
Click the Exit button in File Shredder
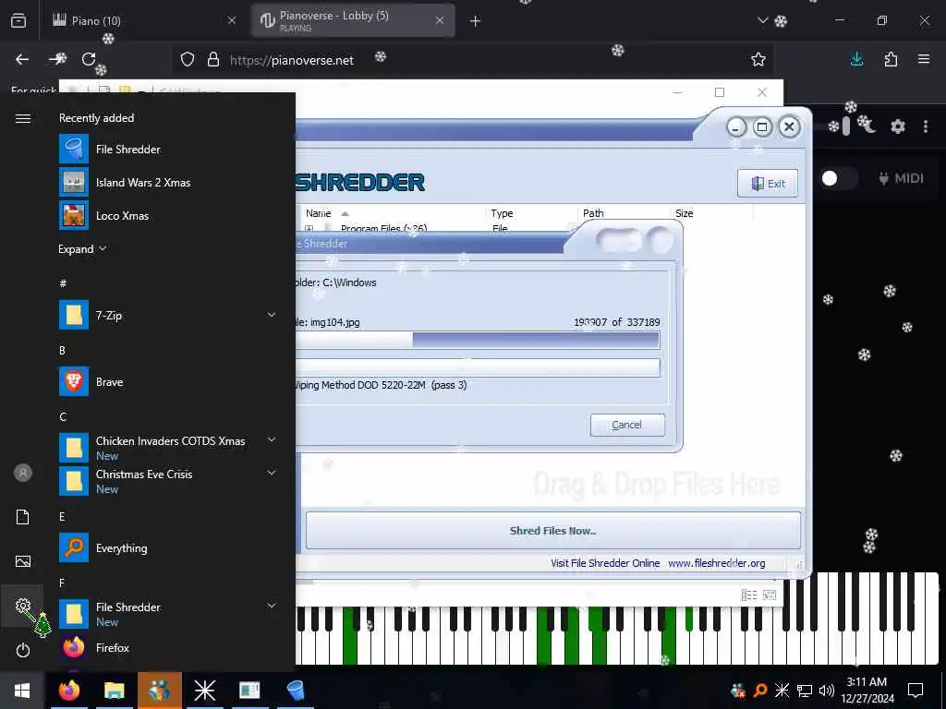768,184
